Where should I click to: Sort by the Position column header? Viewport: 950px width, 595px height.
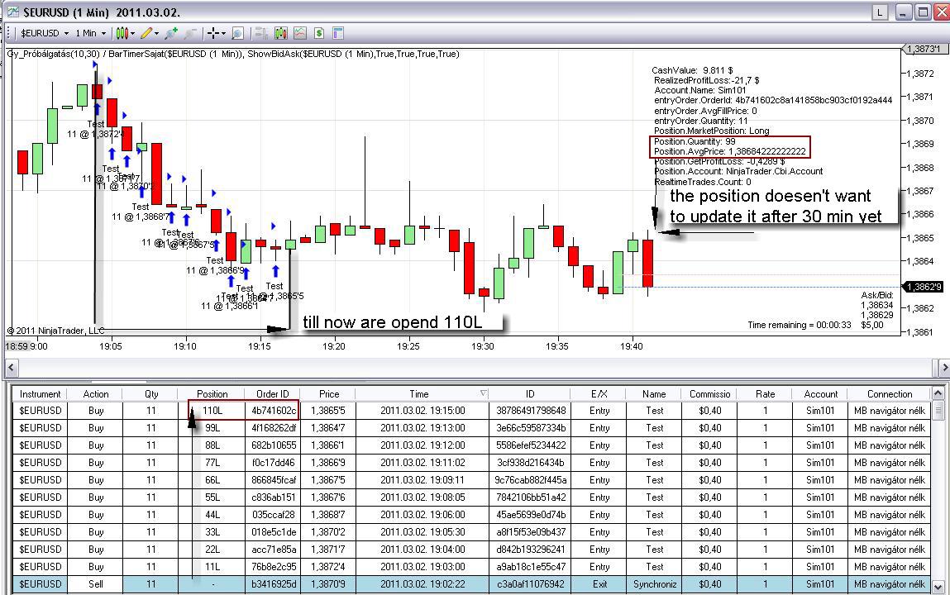click(x=212, y=394)
